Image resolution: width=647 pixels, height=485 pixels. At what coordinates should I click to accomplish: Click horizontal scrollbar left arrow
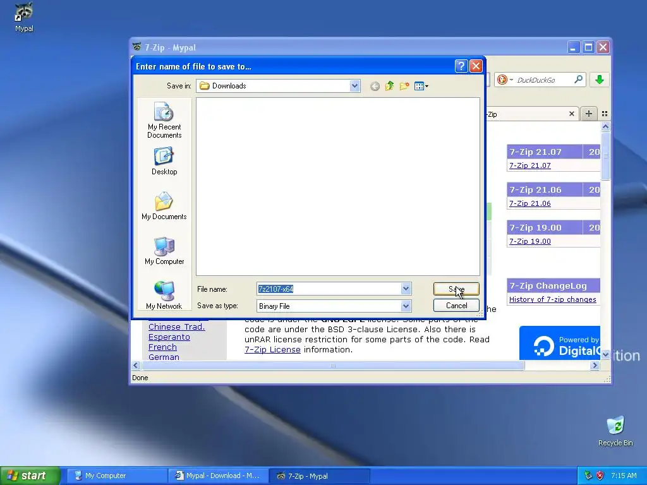pos(136,366)
